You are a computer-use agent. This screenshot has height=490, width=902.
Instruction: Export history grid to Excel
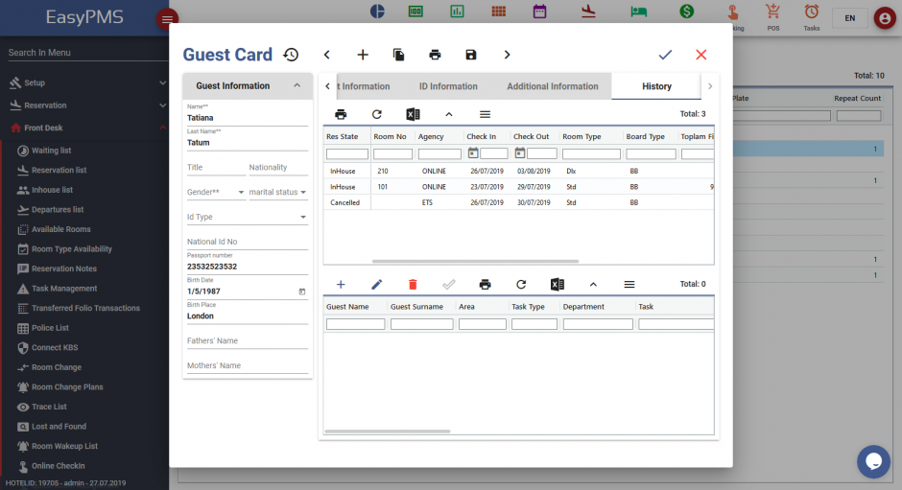click(x=413, y=114)
